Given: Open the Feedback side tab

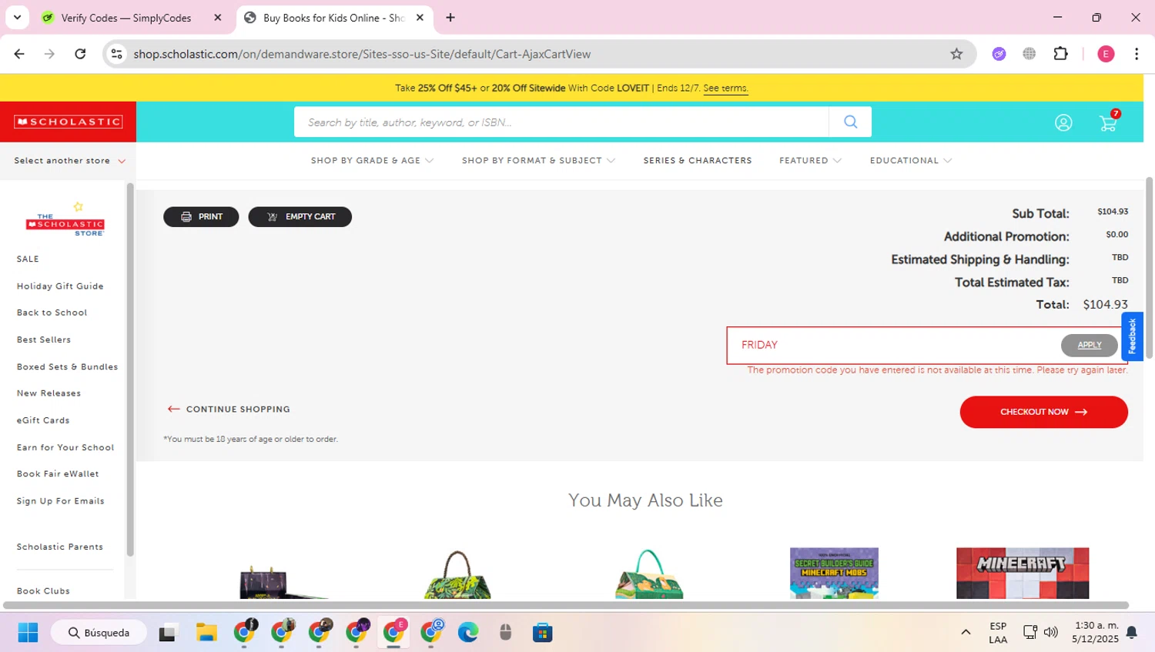Looking at the screenshot, I should (x=1132, y=336).
